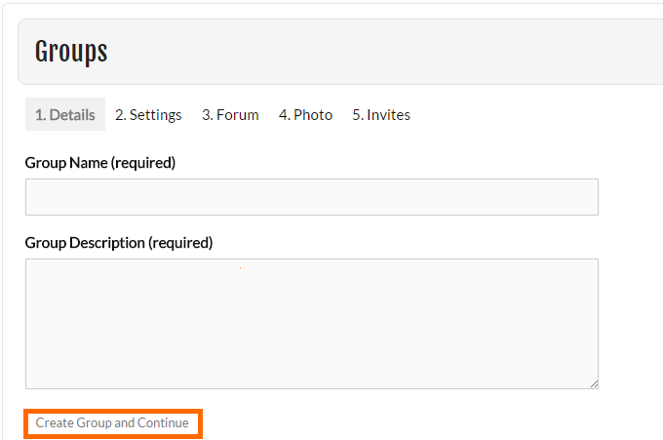663x440 pixels.
Task: Activate the Group Description text area
Action: (312, 324)
